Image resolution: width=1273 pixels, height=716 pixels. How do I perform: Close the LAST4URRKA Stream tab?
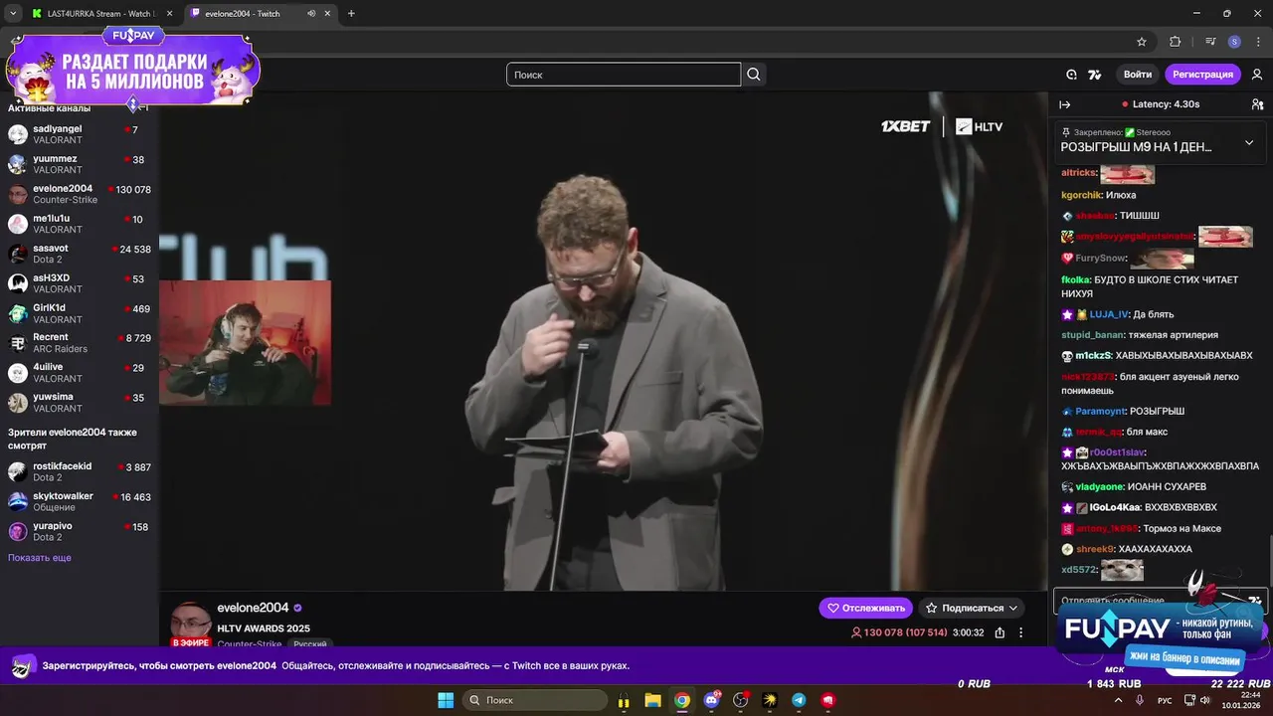point(169,14)
